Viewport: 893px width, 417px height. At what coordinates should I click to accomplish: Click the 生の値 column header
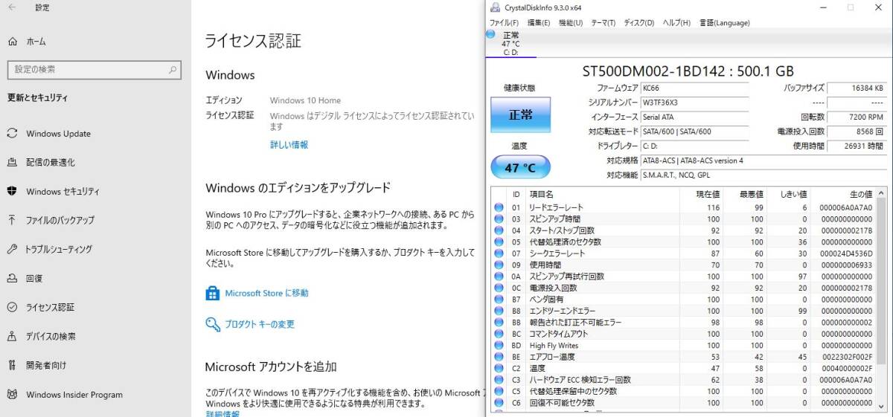point(844,194)
